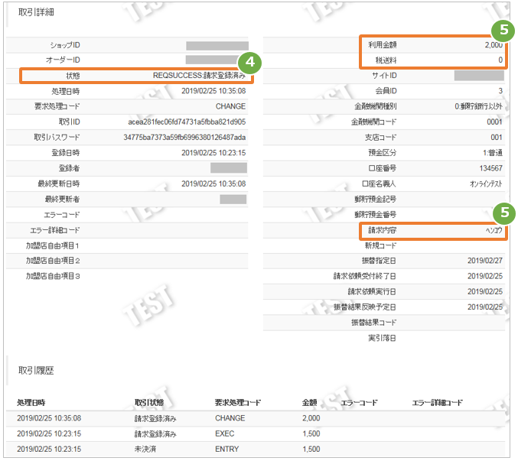Image resolution: width=518 pixels, height=461 pixels.
Task: Click the 金額 history column header
Action: pyautogui.click(x=310, y=403)
